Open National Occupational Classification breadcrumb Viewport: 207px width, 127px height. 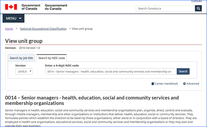click(x=43, y=29)
